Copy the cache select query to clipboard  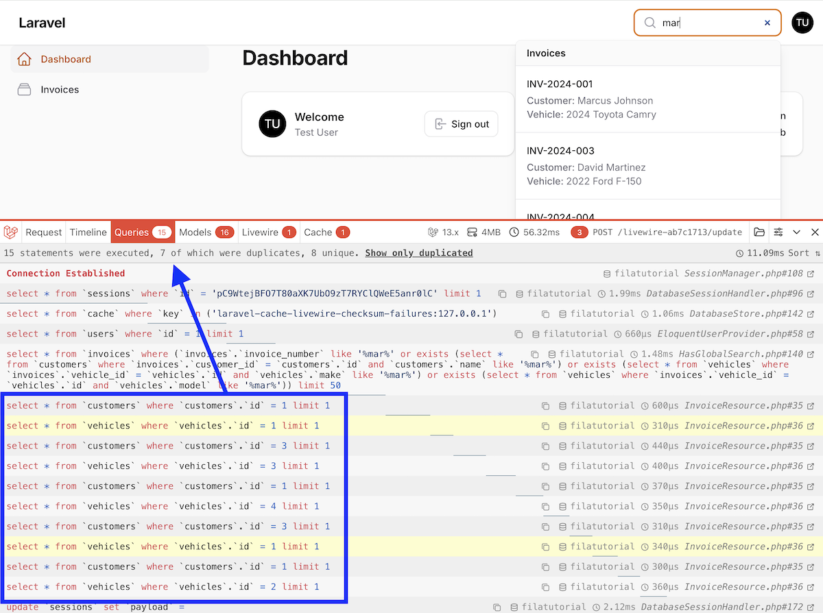pos(546,314)
